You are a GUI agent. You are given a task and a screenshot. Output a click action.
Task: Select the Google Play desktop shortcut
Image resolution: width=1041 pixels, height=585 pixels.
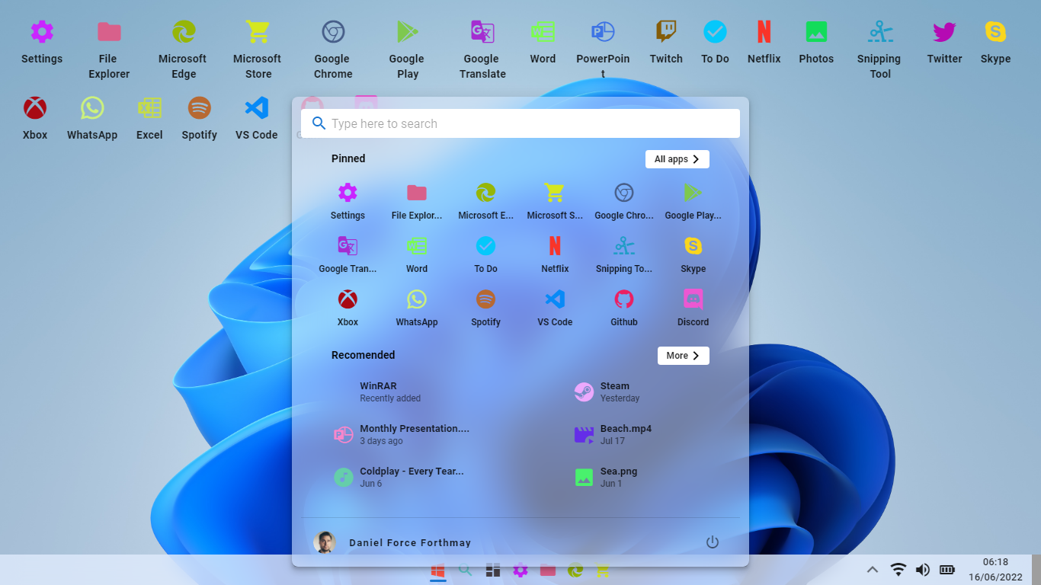click(x=408, y=49)
